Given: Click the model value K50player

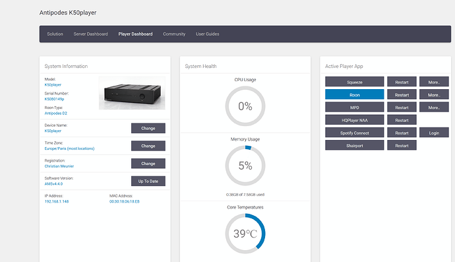Looking at the screenshot, I should [53, 85].
